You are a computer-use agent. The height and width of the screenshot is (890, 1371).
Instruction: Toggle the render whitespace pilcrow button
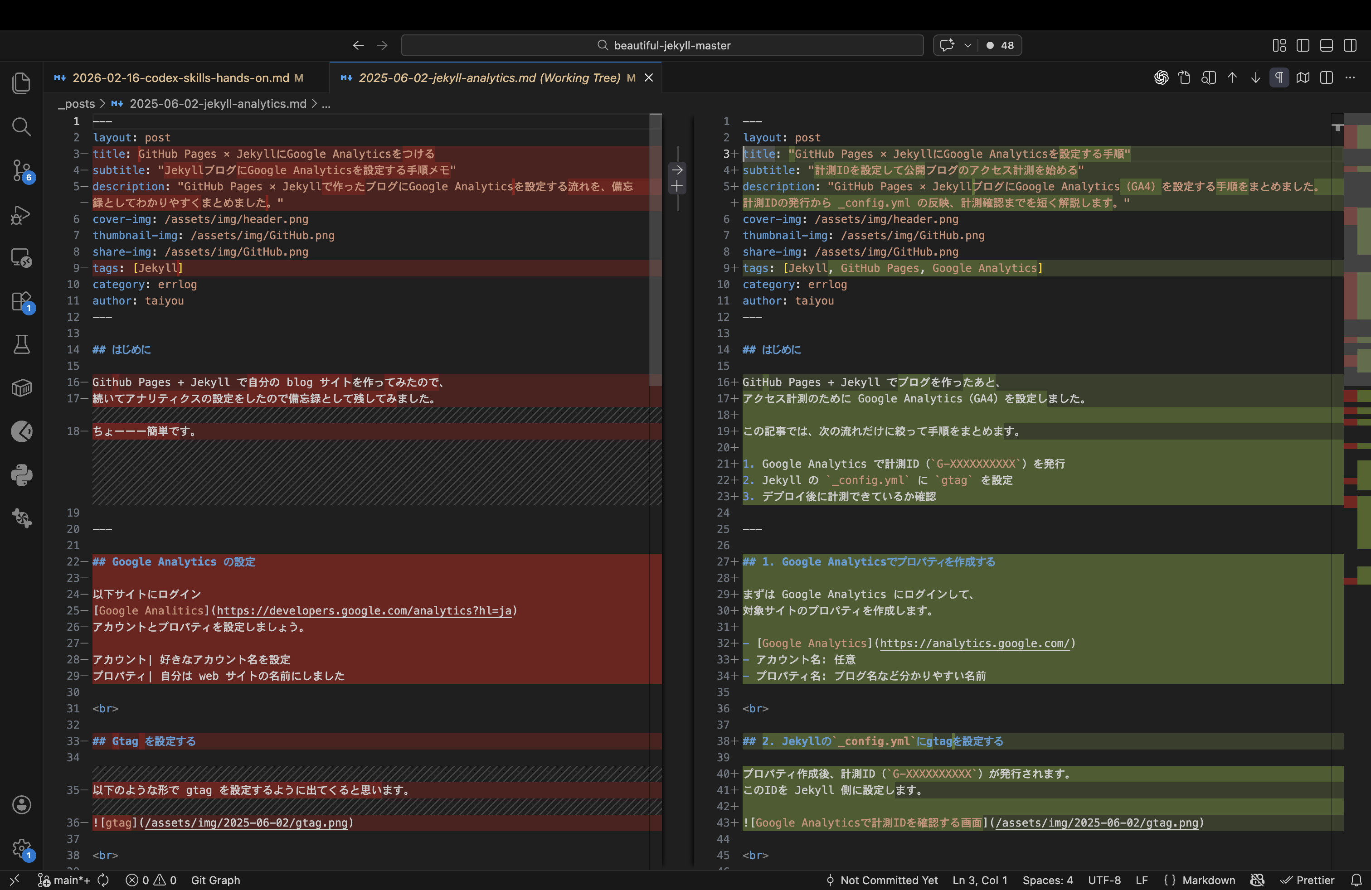point(1279,77)
